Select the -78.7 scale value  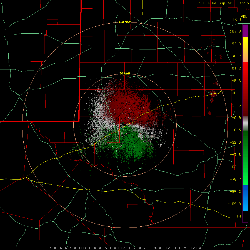[235, 179]
